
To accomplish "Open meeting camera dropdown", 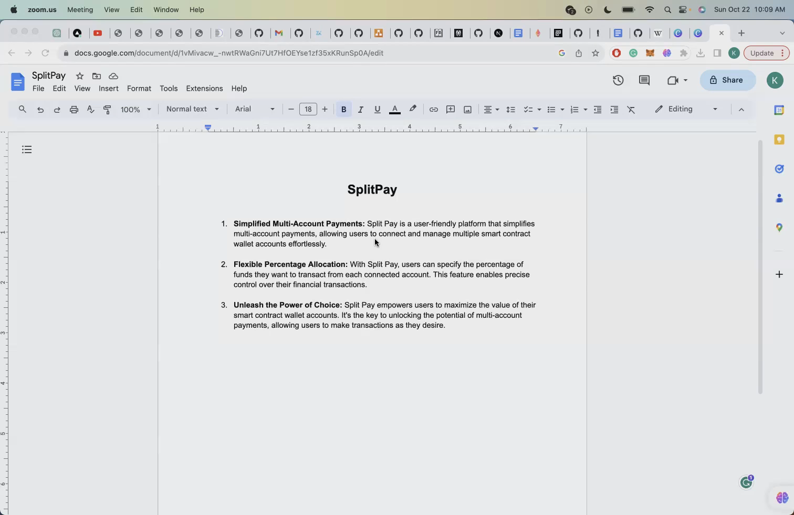I will [x=677, y=80].
